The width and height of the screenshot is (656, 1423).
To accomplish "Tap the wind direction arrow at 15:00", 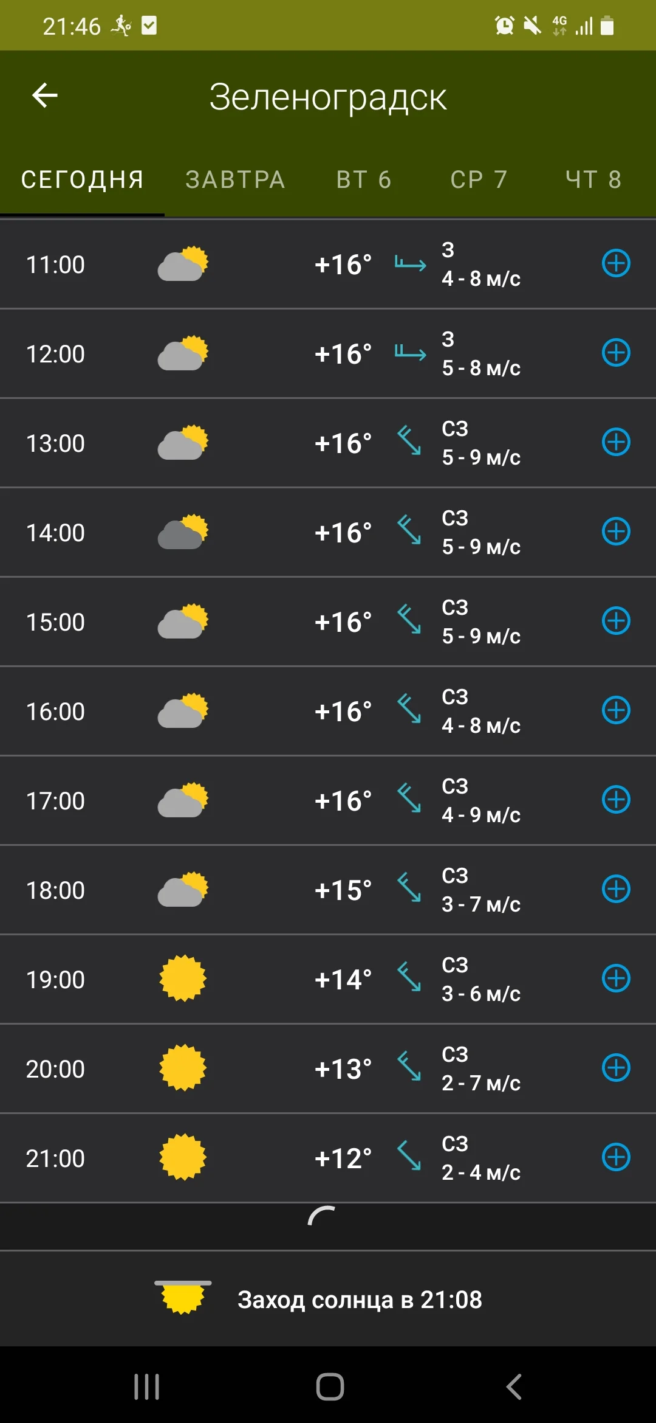I will (x=409, y=620).
